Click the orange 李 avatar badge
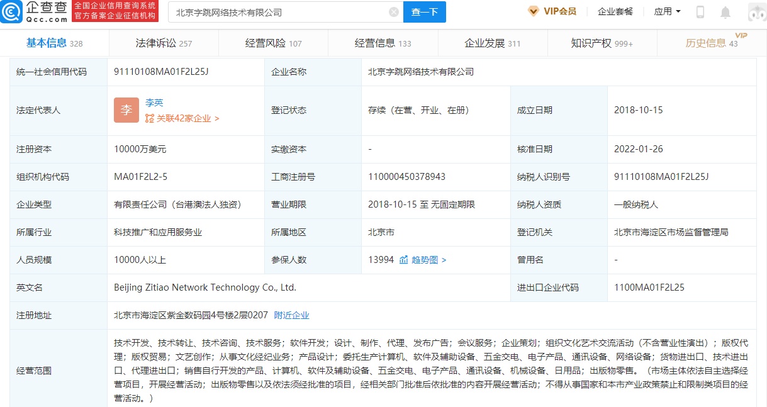The height and width of the screenshot is (407, 767). [126, 110]
